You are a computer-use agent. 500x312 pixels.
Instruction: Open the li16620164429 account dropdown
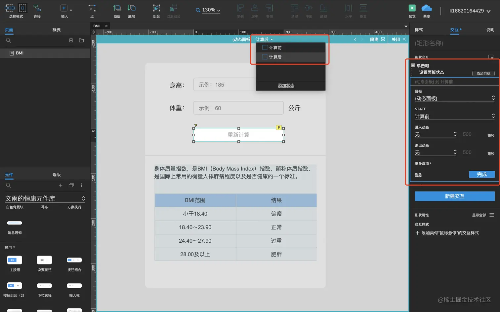tap(470, 11)
